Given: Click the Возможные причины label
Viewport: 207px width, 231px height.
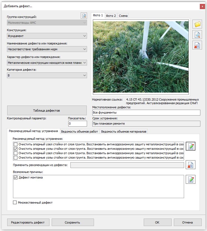Looking at the screenshot, I should pos(28,172).
